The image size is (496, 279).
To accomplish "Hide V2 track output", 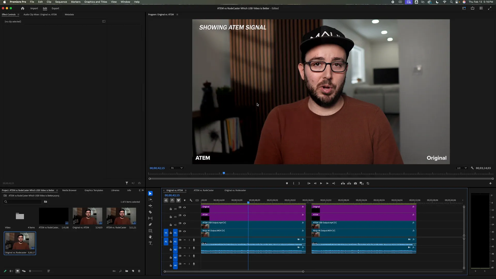I will click(184, 223).
